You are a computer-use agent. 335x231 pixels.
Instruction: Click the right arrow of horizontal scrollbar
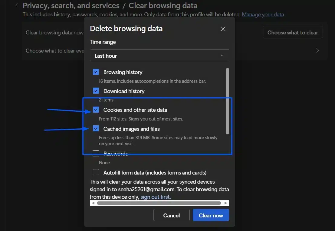tap(226, 203)
